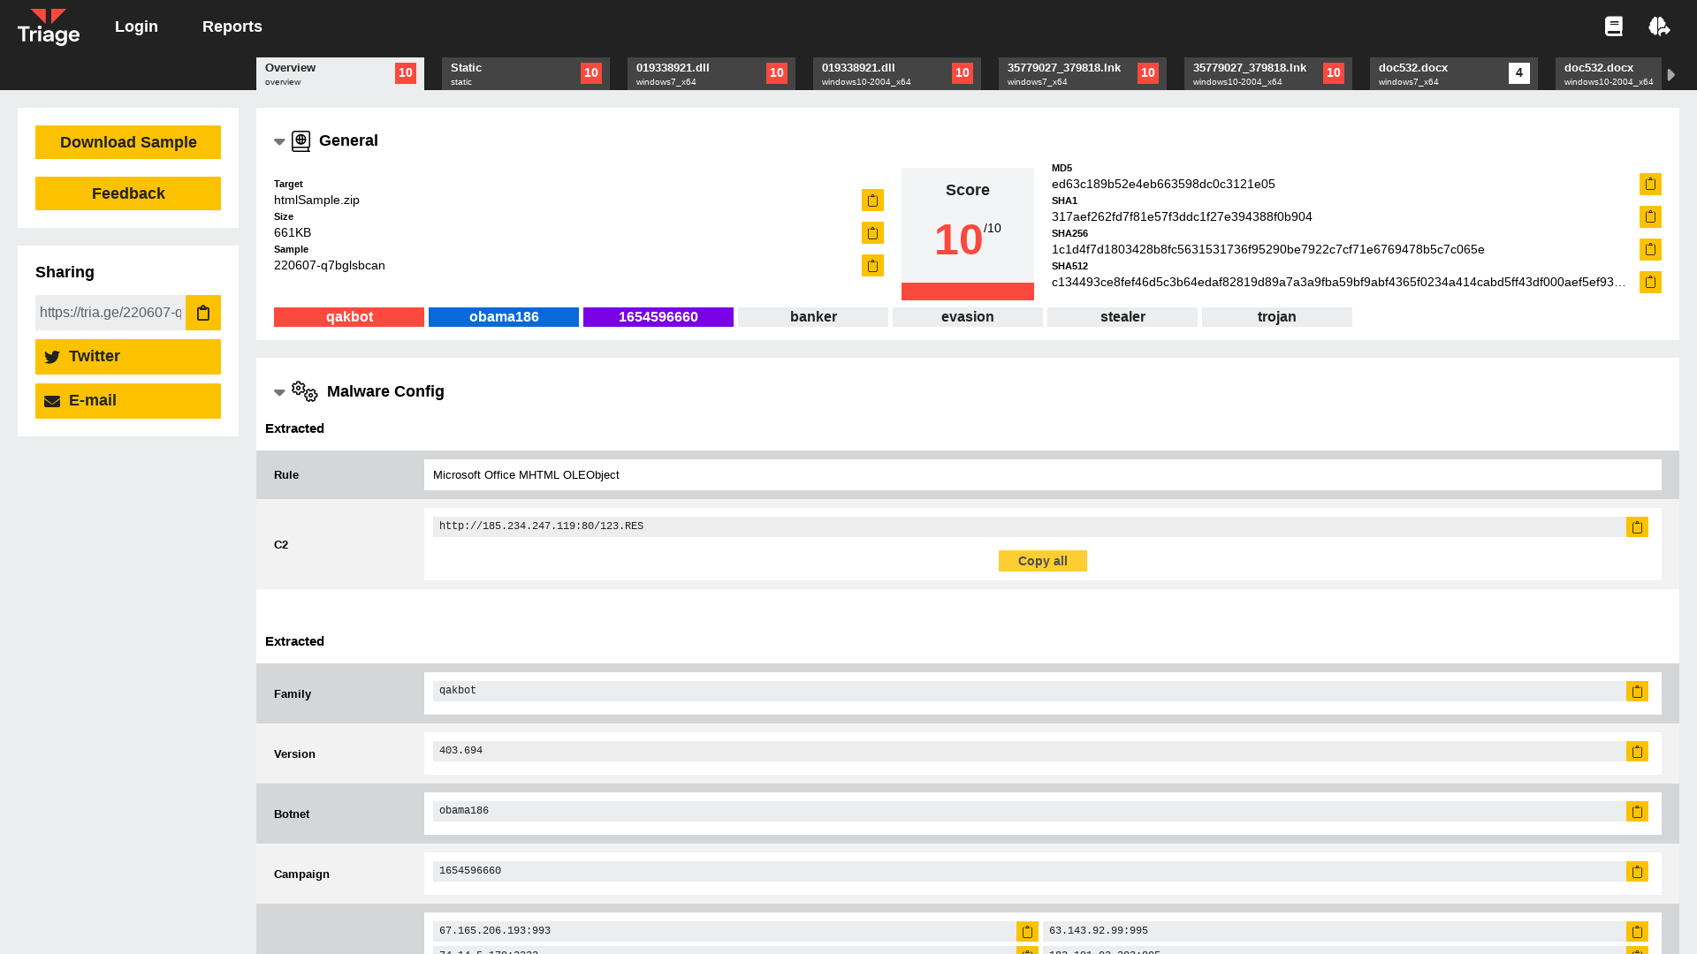The width and height of the screenshot is (1697, 954).
Task: Click the Download Sample button
Action: [x=127, y=141]
